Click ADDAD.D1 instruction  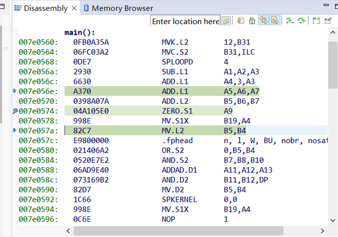click(180, 170)
